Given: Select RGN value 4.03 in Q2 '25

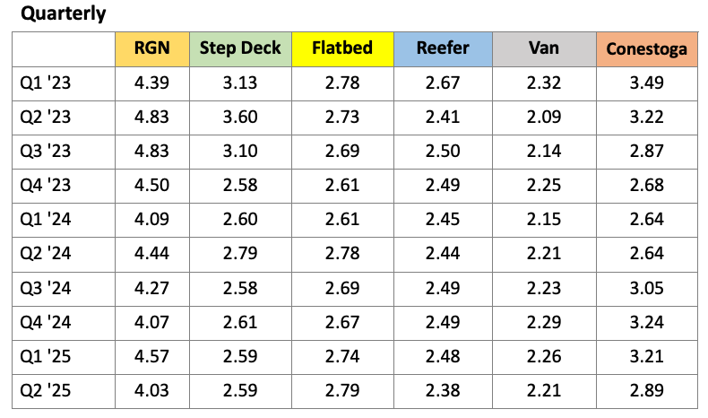Looking at the screenshot, I should pos(151,391).
